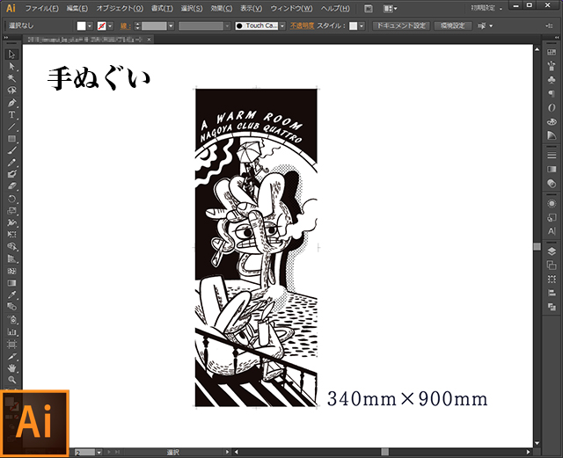Open the stroke weight dropdown
The image size is (563, 458).
pos(171,25)
